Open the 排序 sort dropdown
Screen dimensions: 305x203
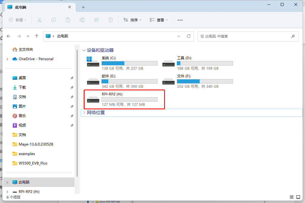pos(132,20)
